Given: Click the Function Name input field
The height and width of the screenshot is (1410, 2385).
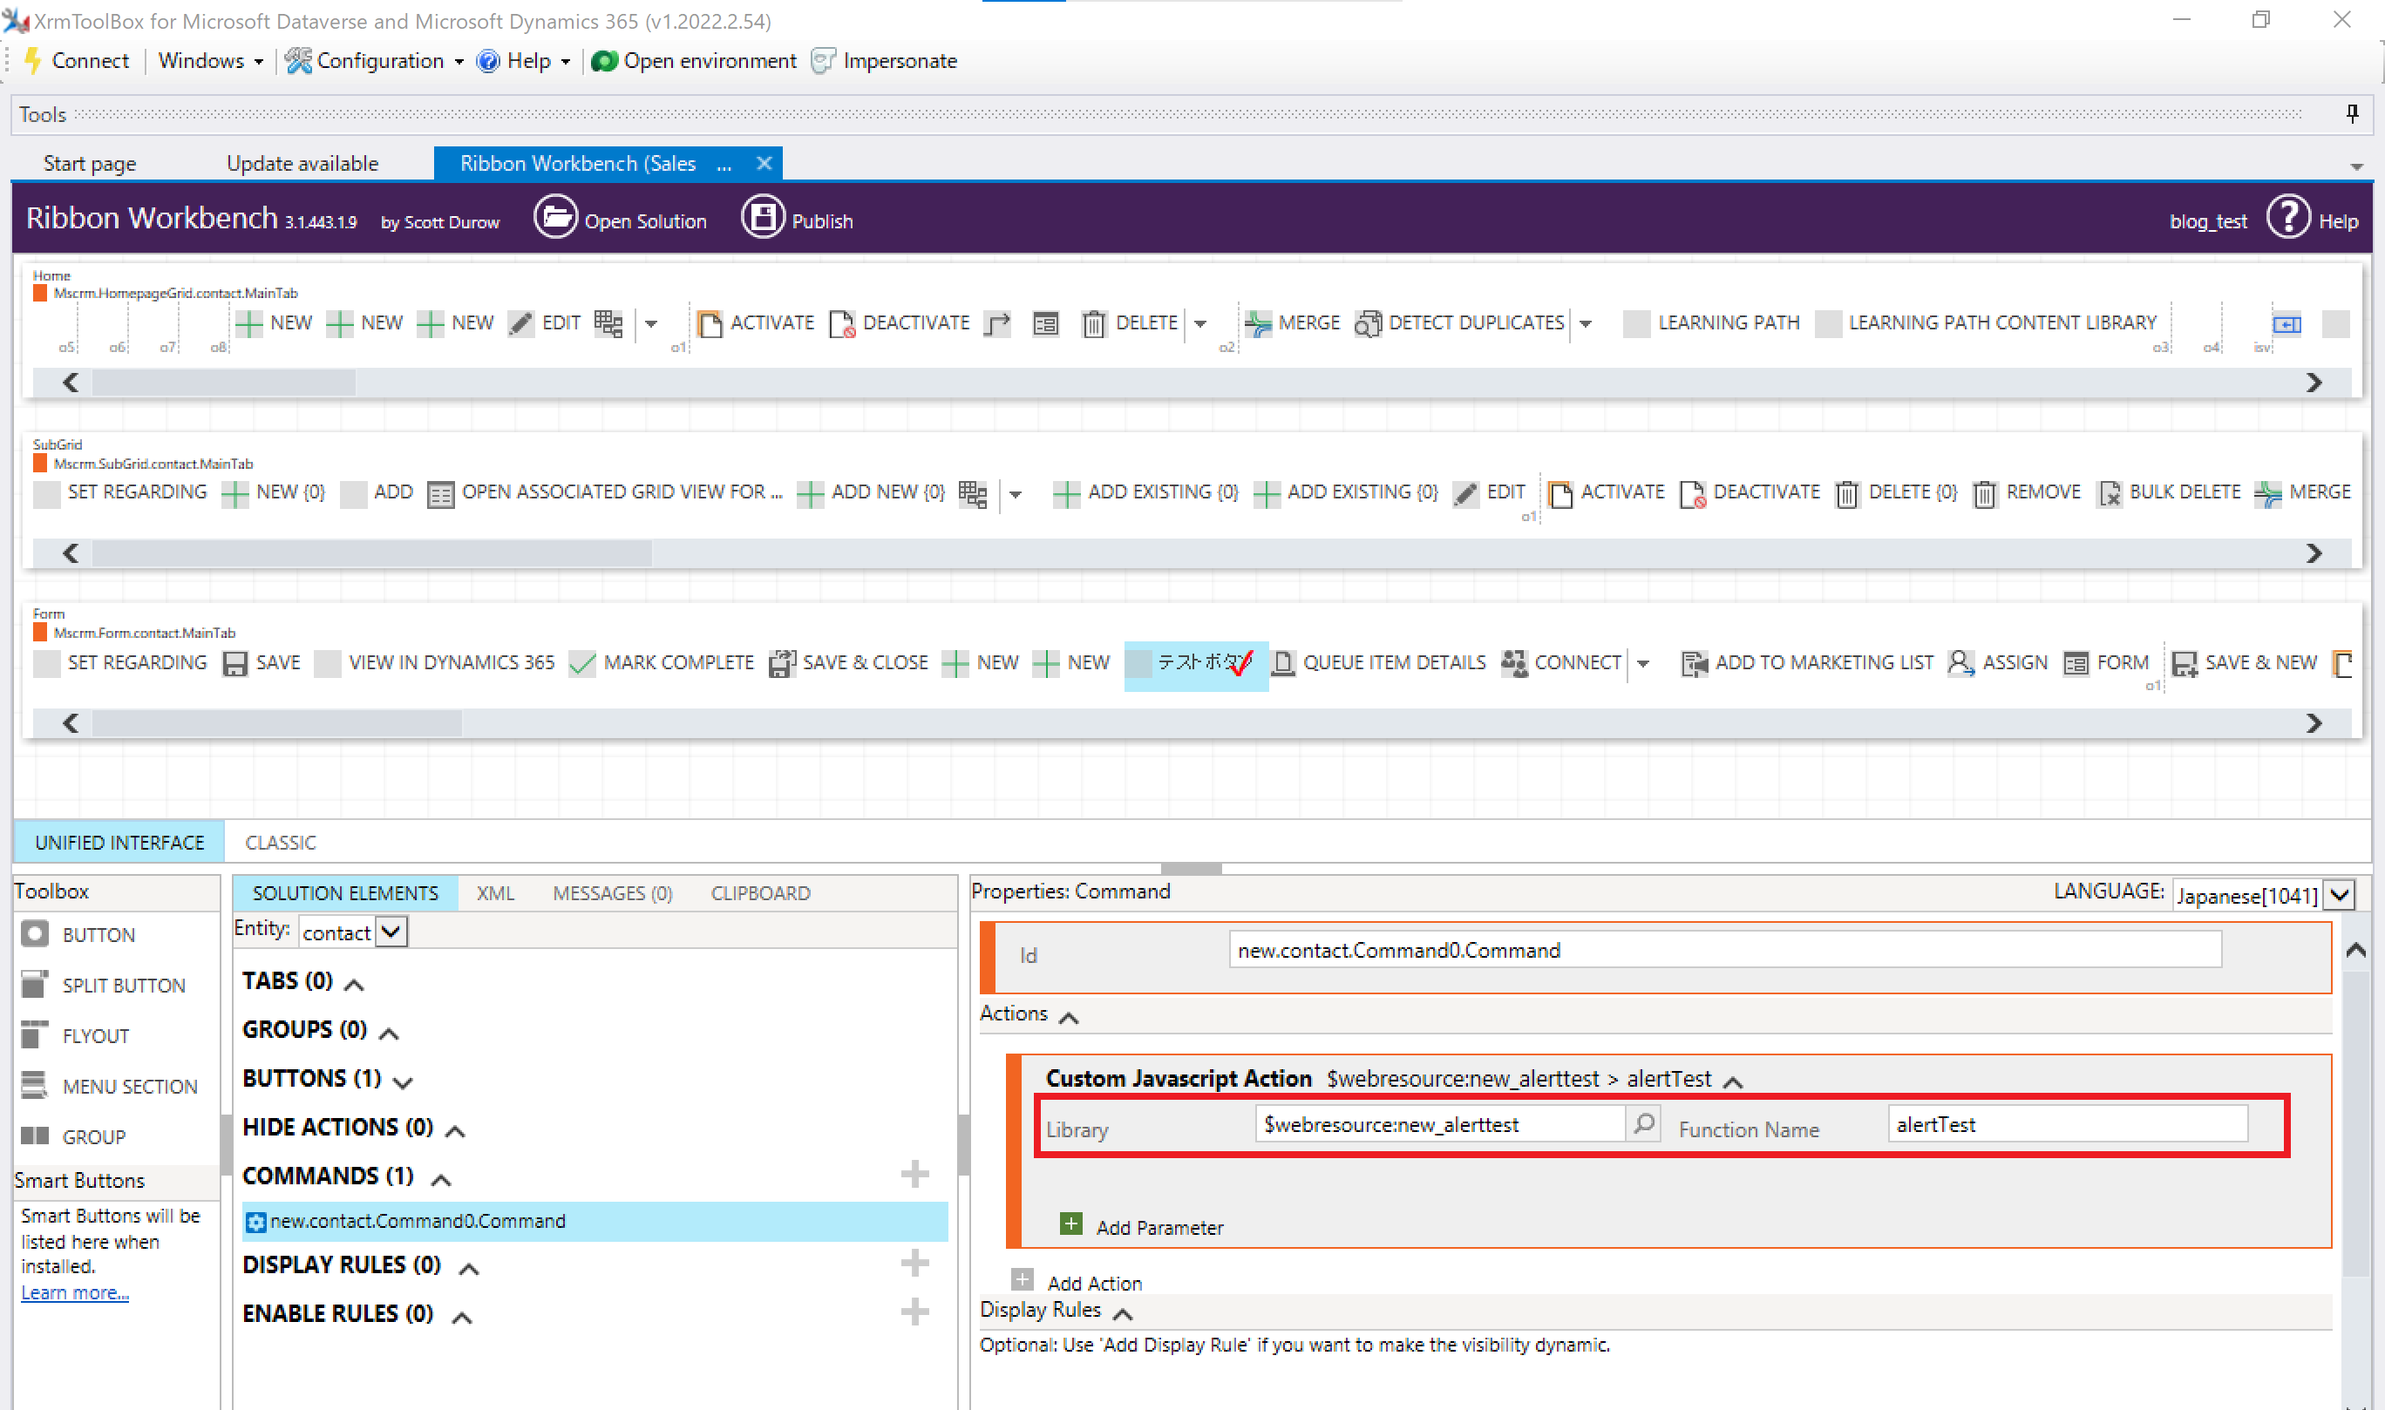Looking at the screenshot, I should coord(2067,1123).
